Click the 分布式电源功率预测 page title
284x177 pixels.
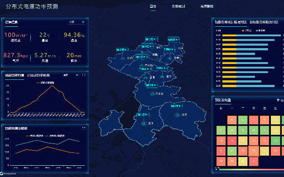point(32,6)
